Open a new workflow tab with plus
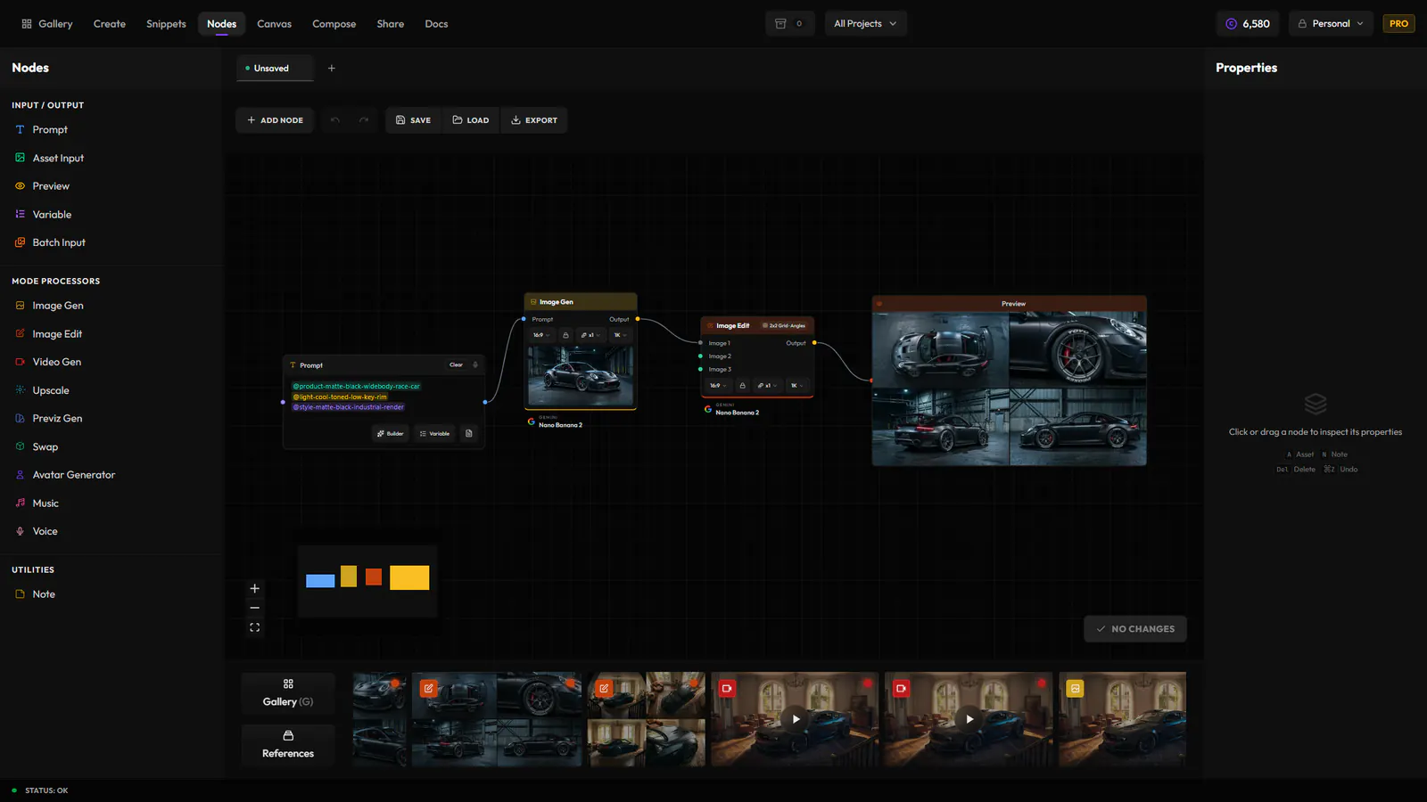Screen dimensions: 1427x802 coord(332,69)
